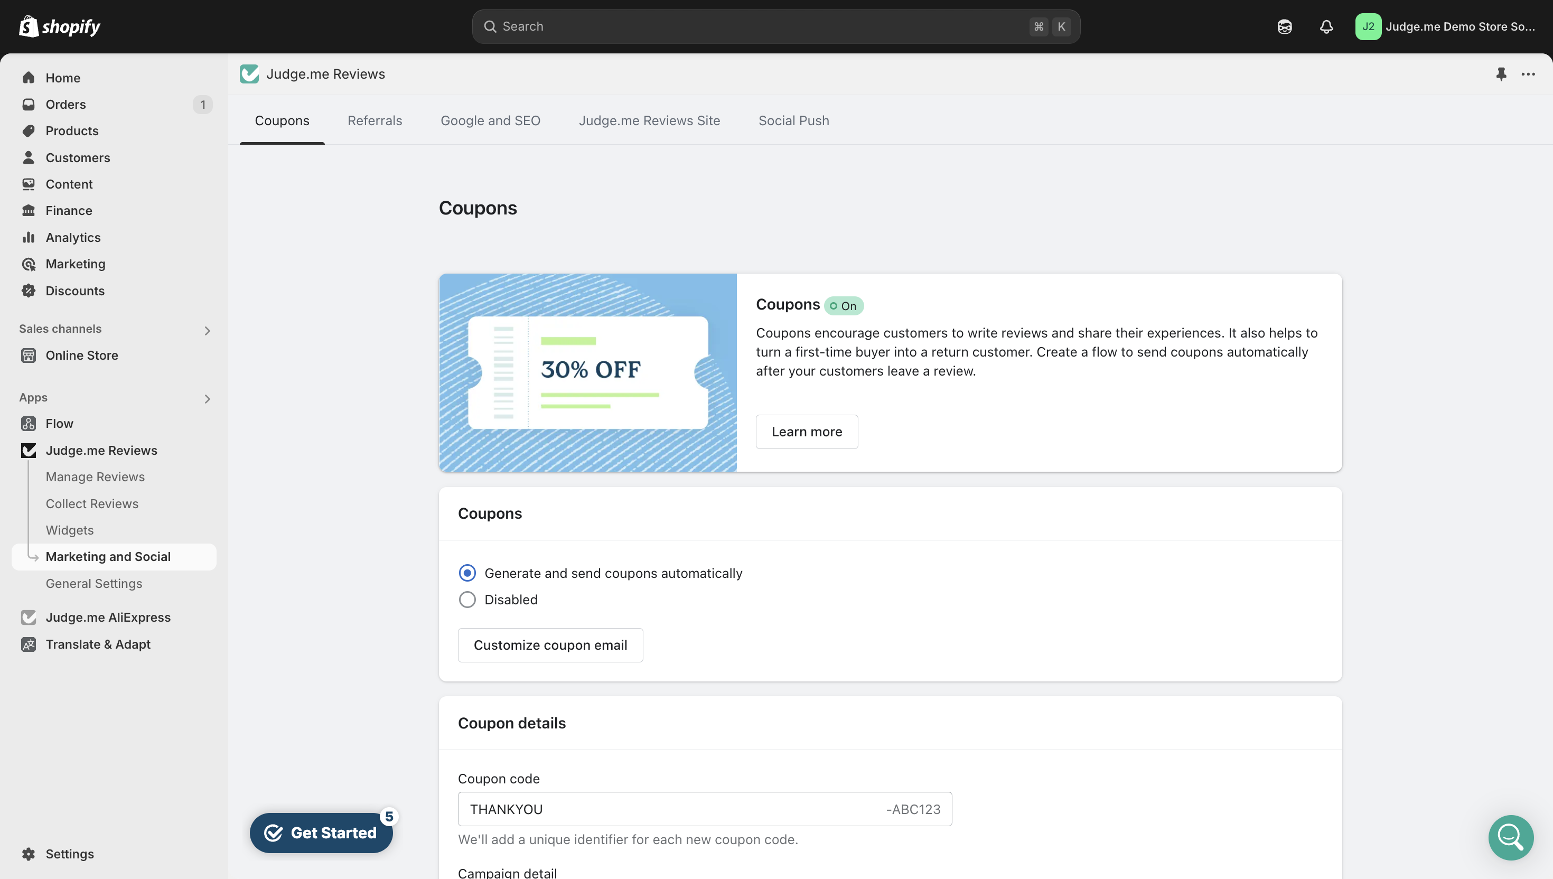Click the Discounts badge icon
This screenshot has height=879, width=1553.
(29, 291)
